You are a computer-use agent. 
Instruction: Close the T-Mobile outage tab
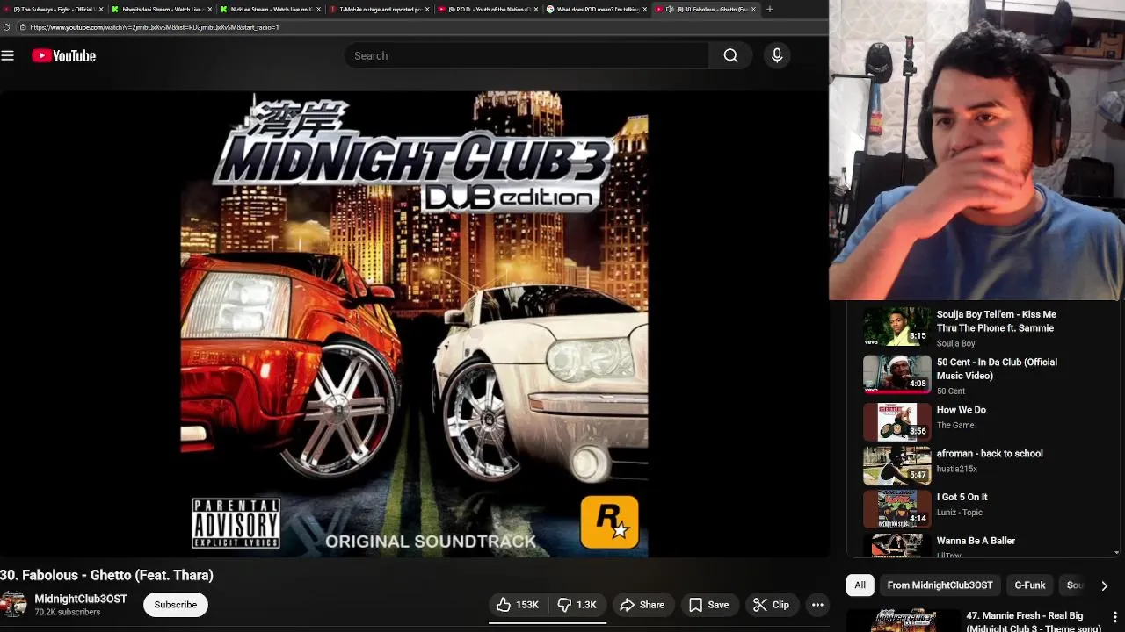pos(426,9)
